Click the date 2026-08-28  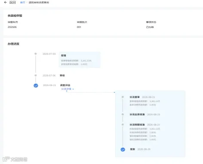[x=144, y=149]
